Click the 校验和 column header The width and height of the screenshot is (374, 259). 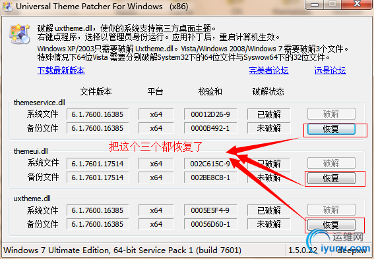(210, 91)
